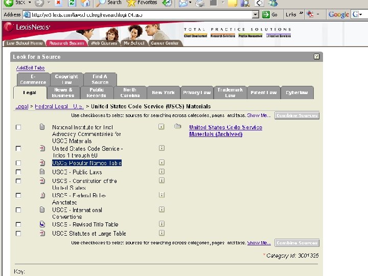Click the Research Solutions link
This screenshot has width=368, height=276.
pyautogui.click(x=223, y=36)
